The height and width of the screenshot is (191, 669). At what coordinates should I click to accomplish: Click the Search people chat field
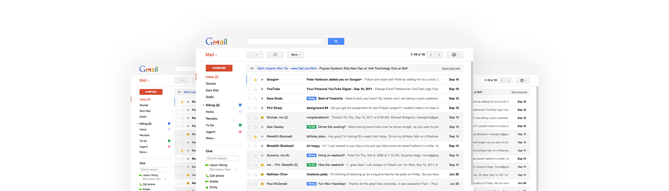pyautogui.click(x=222, y=158)
